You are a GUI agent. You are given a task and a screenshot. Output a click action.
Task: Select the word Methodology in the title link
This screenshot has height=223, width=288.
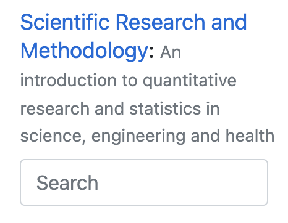tap(84, 51)
